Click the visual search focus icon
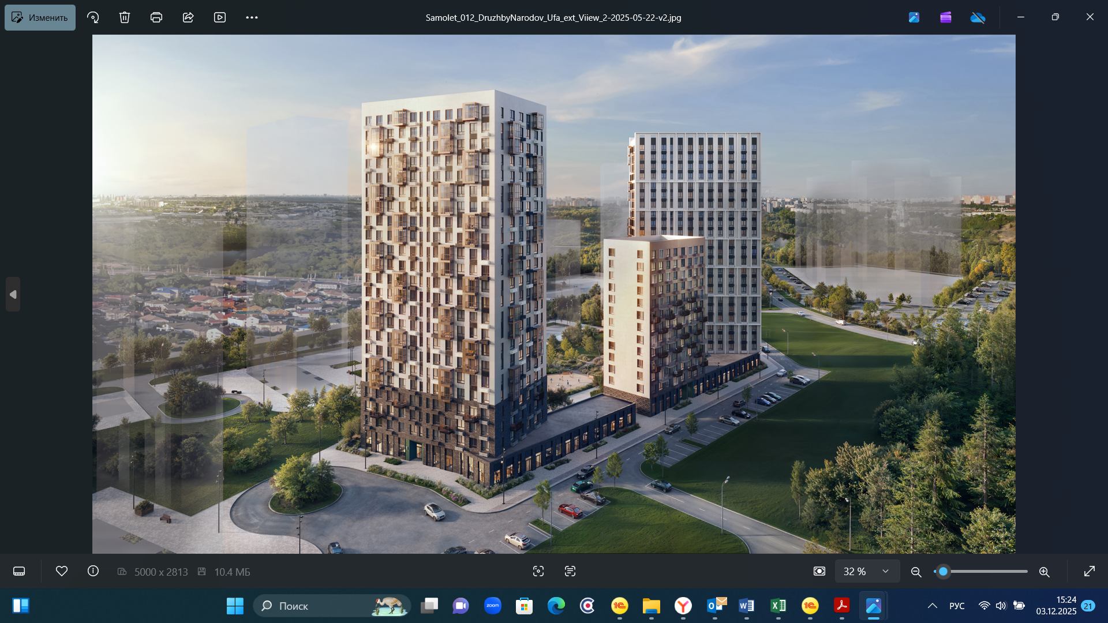This screenshot has height=623, width=1108. pyautogui.click(x=538, y=571)
